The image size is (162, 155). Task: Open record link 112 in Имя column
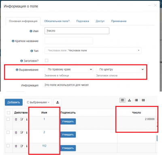pyautogui.click(x=44, y=146)
